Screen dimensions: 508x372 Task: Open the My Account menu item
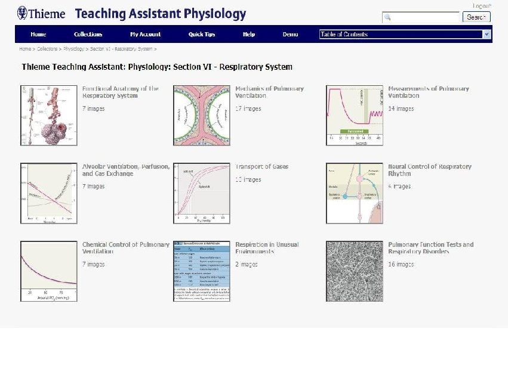145,35
